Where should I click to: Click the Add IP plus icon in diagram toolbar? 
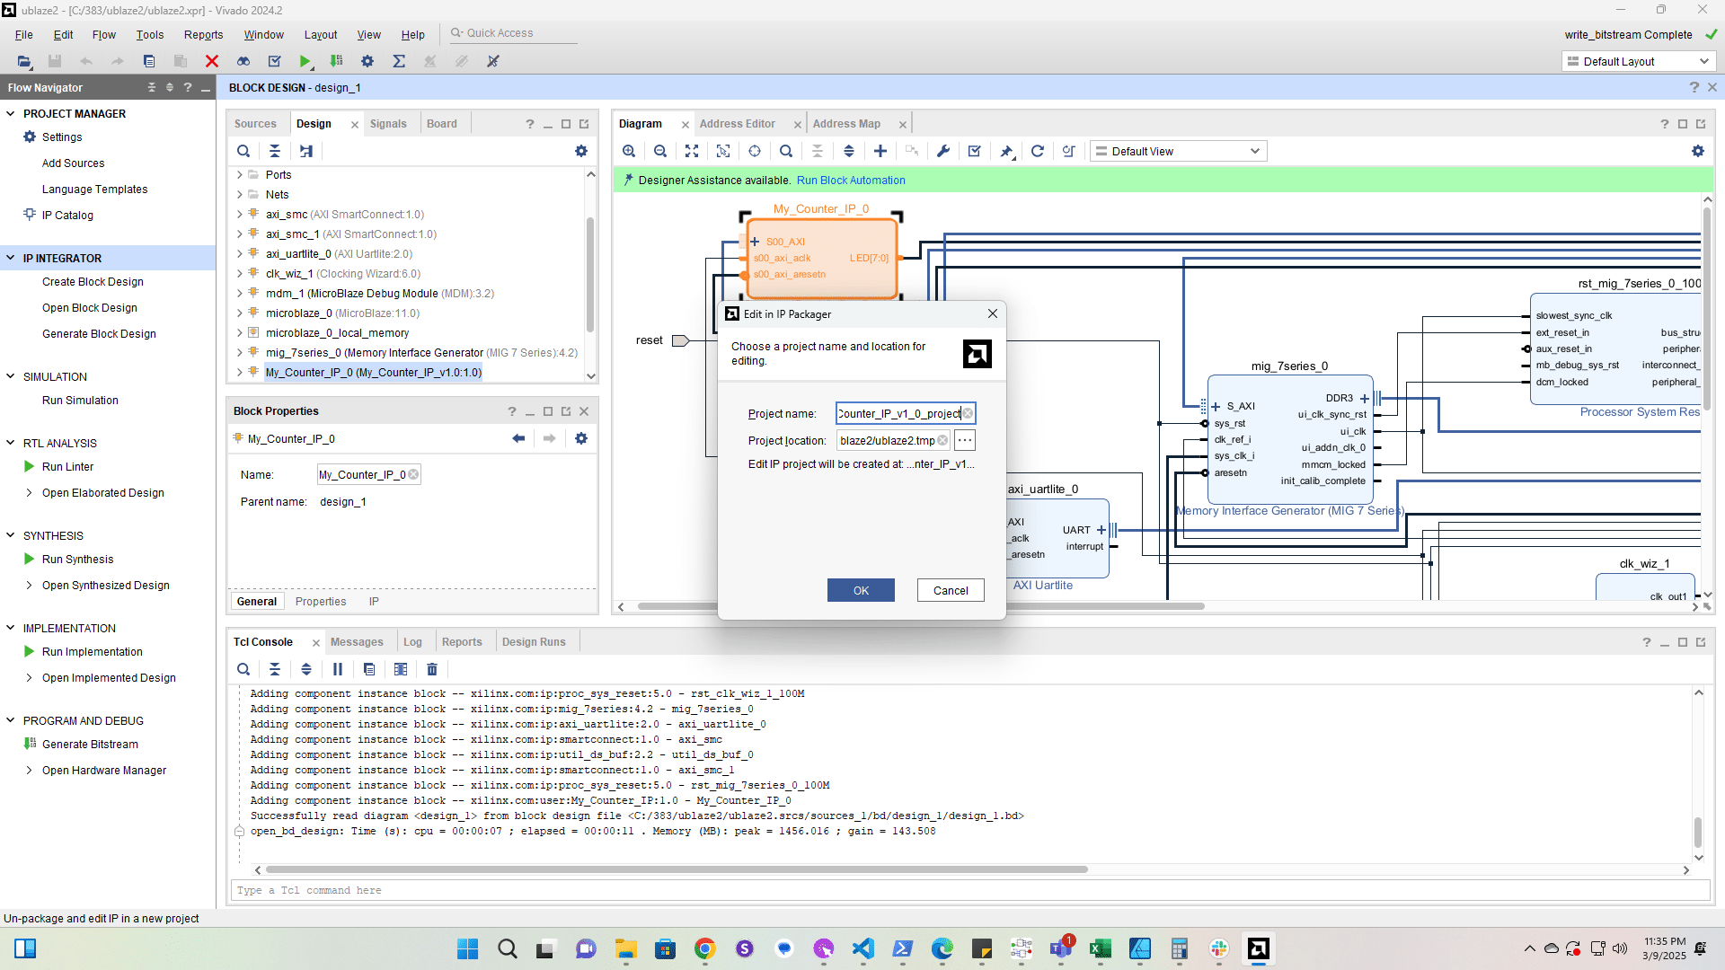pos(880,151)
